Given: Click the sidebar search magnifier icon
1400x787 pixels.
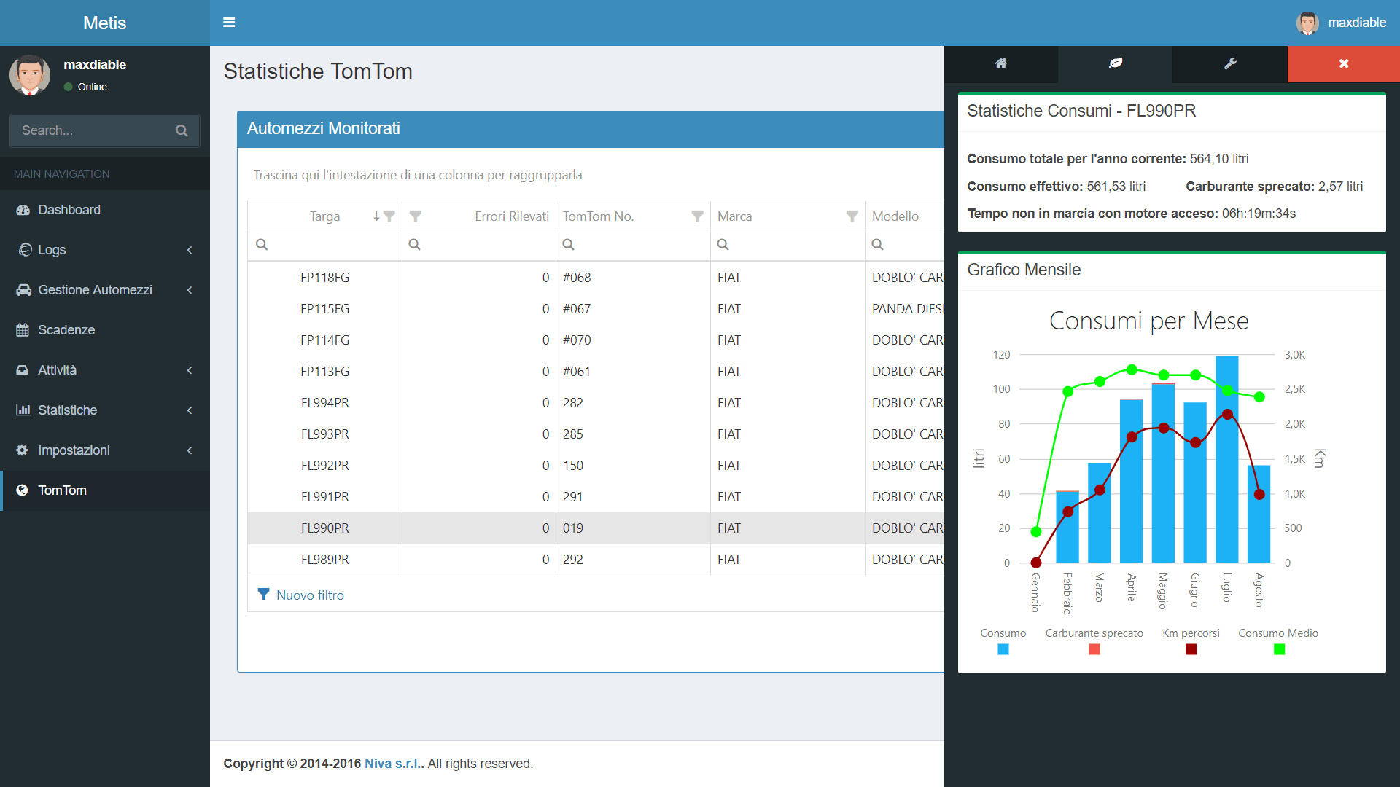Looking at the screenshot, I should pyautogui.click(x=182, y=130).
